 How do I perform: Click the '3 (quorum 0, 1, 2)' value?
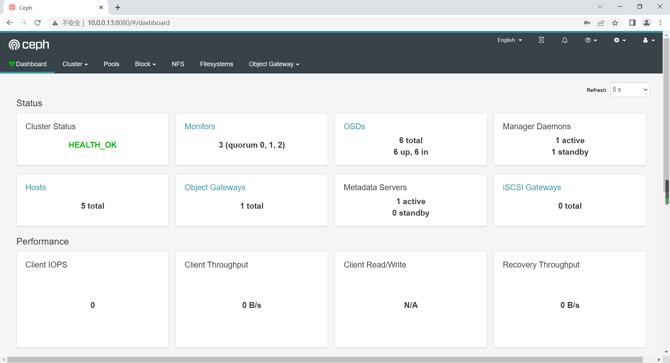point(252,145)
